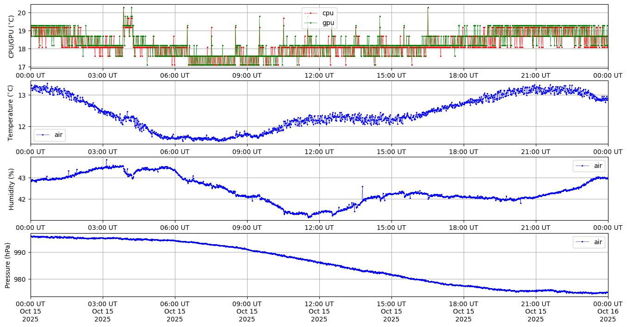This screenshot has height=327, width=627.
Task: Click the GPU temperature peak near 16:30 UT
Action: (x=428, y=7)
